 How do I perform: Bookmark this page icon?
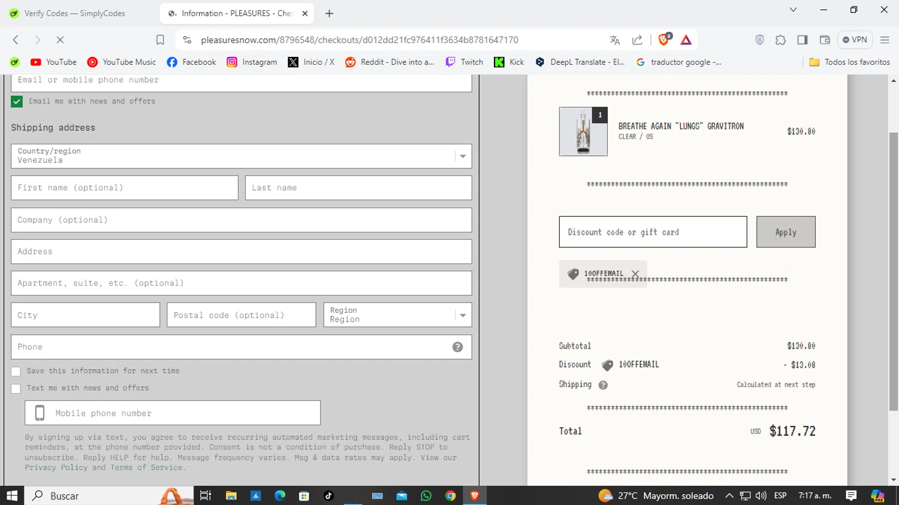(x=160, y=40)
